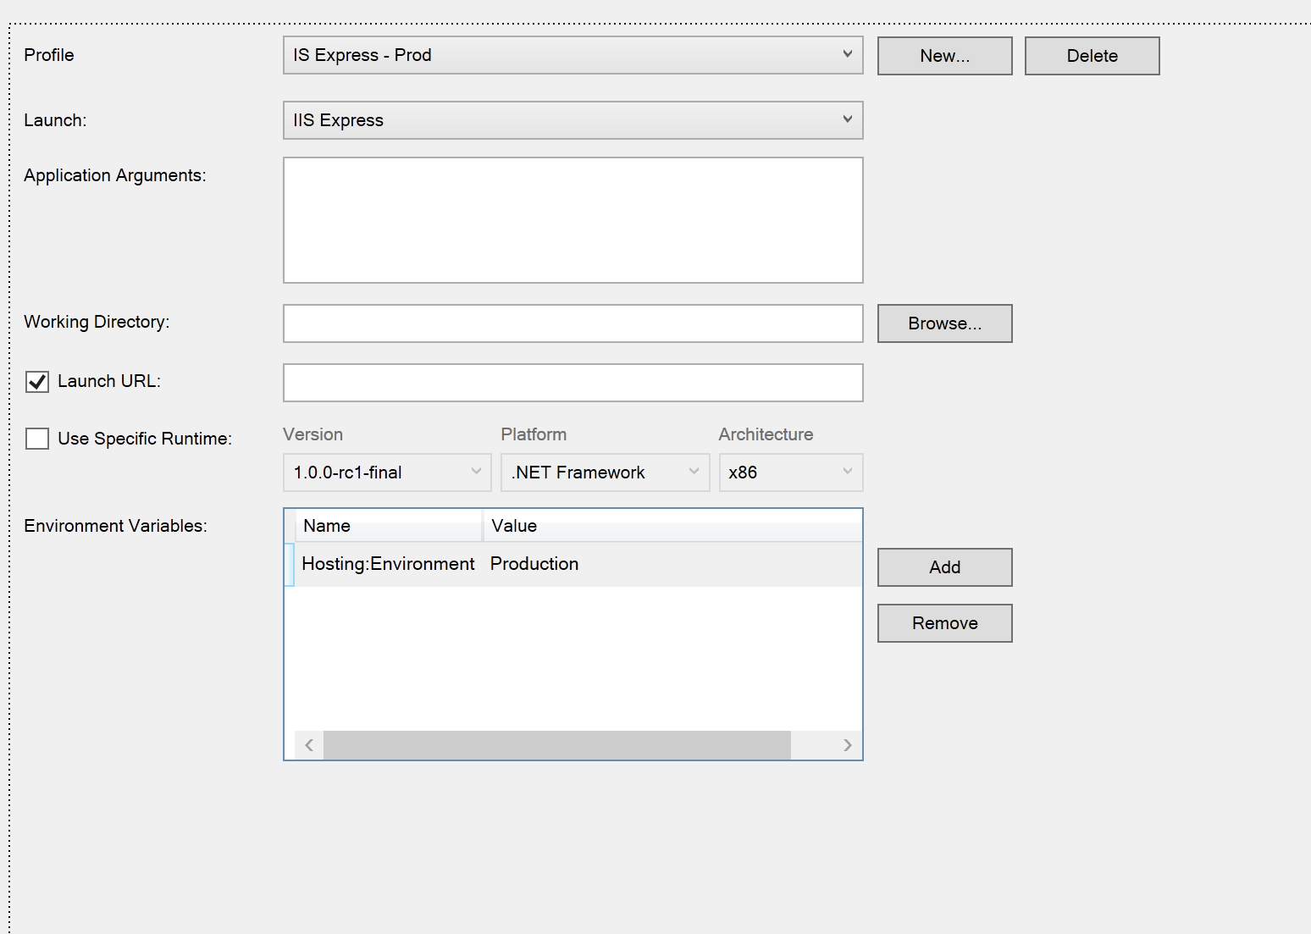The height and width of the screenshot is (934, 1311).
Task: Enable the Use Specific Runtime checkbox
Action: pyautogui.click(x=37, y=439)
